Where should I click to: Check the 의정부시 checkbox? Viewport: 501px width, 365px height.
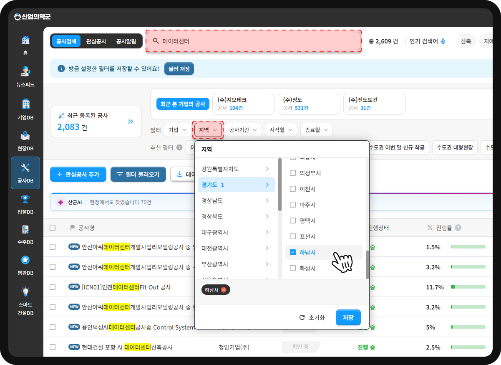coord(293,173)
